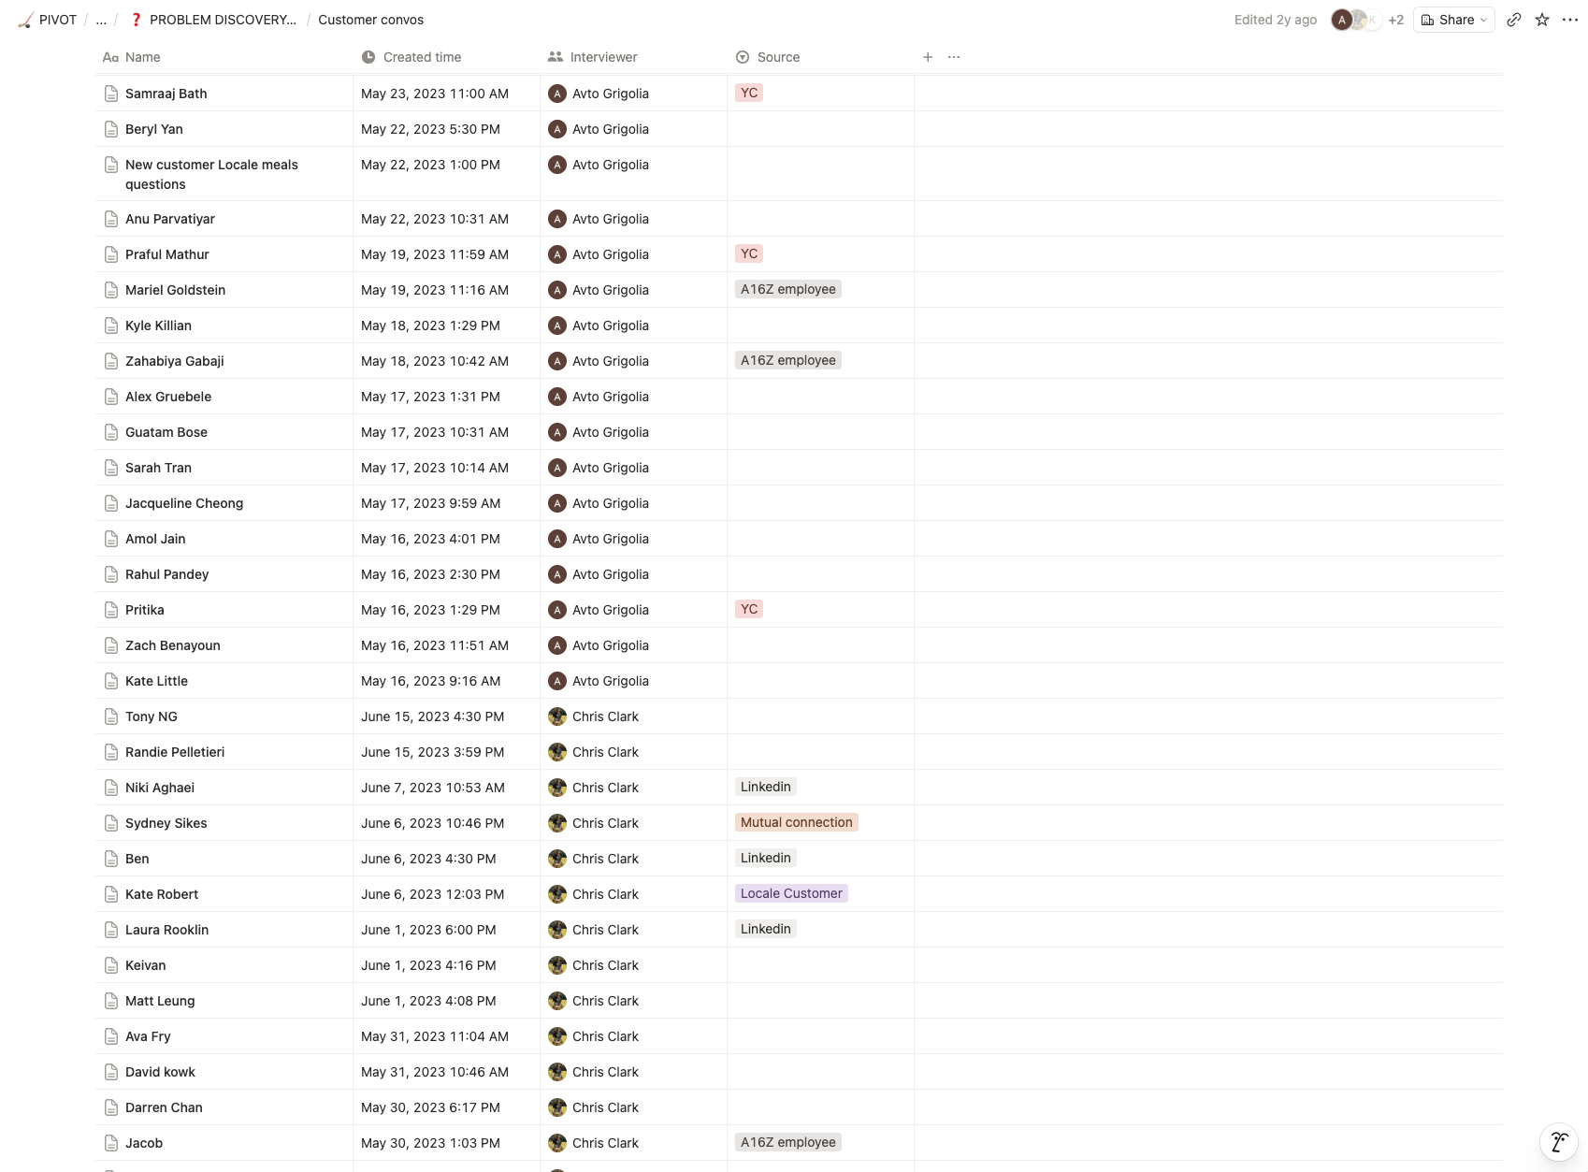Go to PIVOT in the breadcrumb

(48, 20)
